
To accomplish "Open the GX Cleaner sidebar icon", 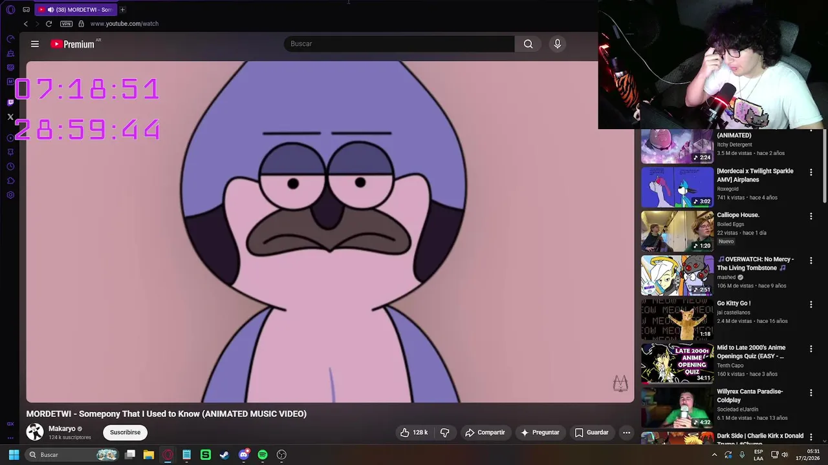I will 10,53.
